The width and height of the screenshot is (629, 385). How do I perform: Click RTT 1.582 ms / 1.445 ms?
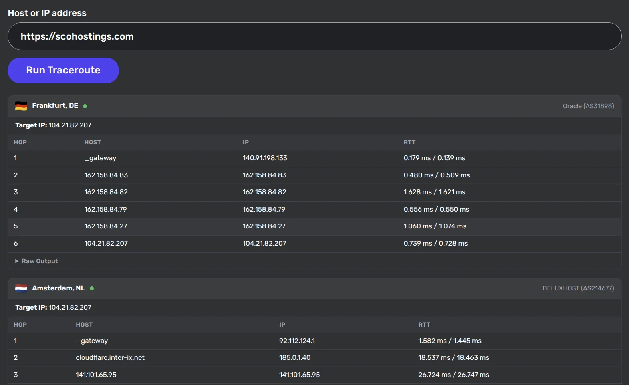coord(450,341)
